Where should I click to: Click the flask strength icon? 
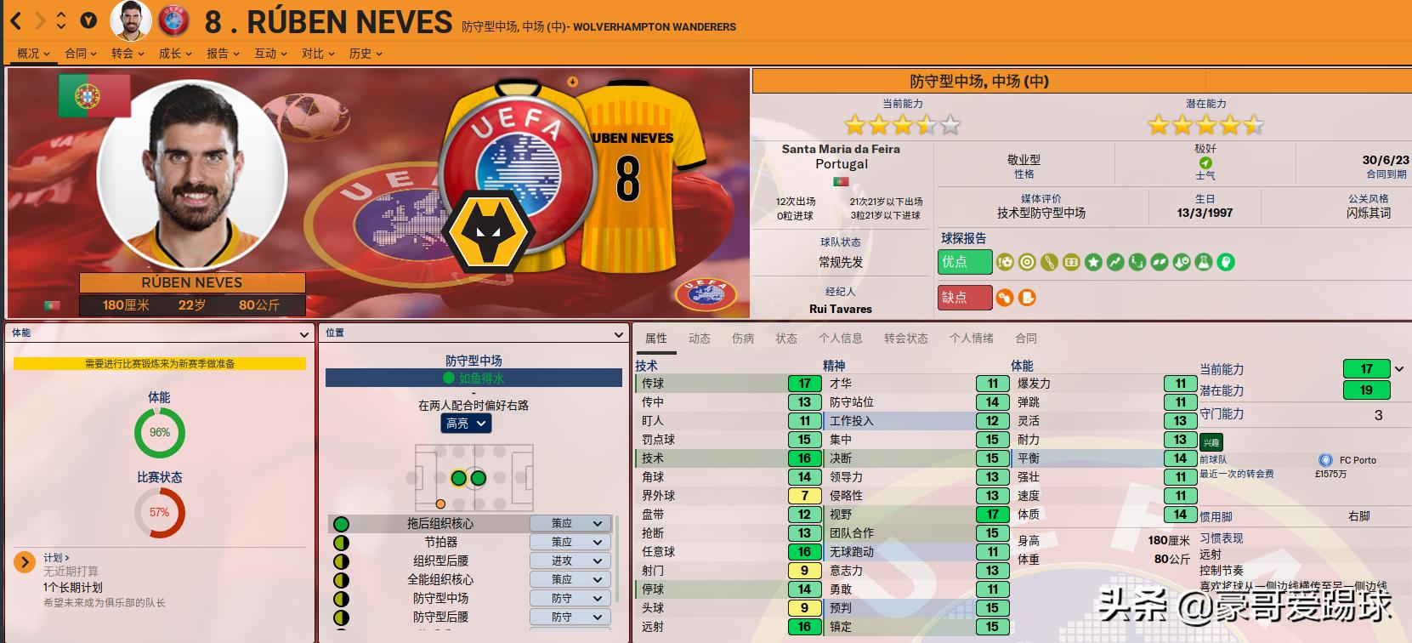click(x=1204, y=262)
